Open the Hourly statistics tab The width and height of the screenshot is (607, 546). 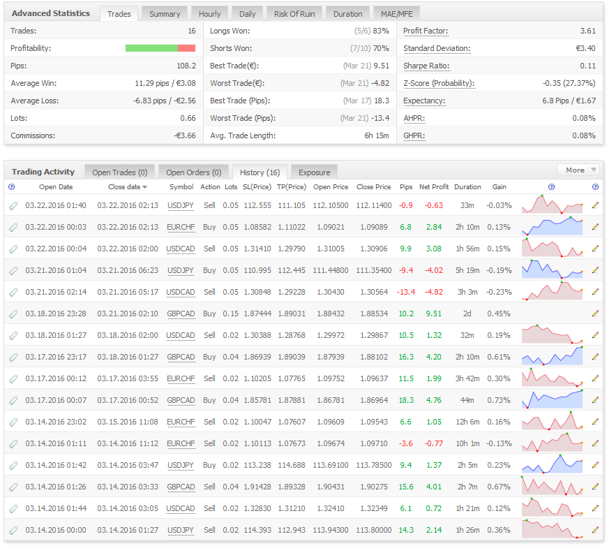pos(209,13)
